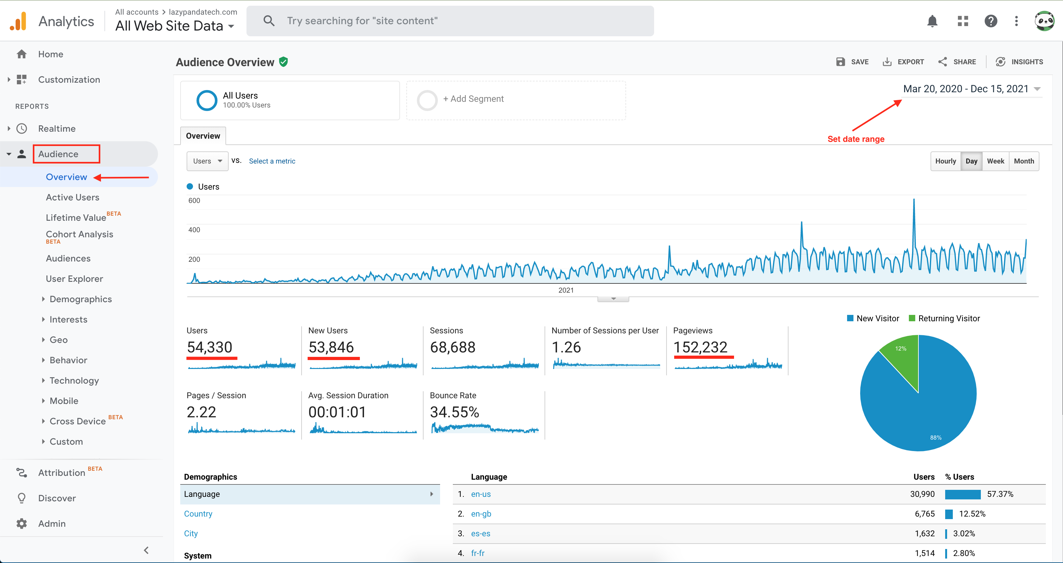Toggle the chart annotations drawer arrow
The height and width of the screenshot is (563, 1063).
pyautogui.click(x=613, y=299)
